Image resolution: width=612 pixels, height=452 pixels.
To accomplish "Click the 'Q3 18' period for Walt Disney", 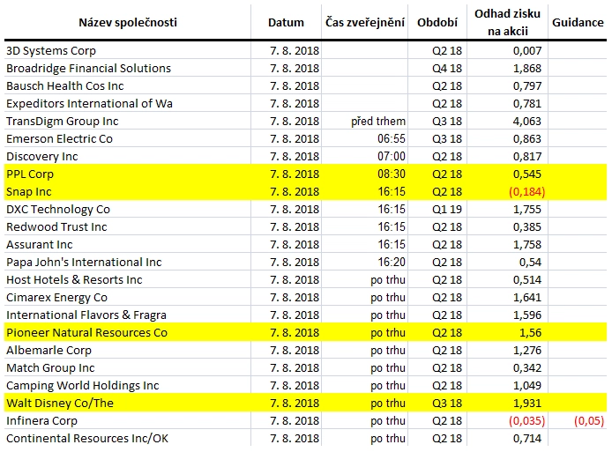I will pos(447,404).
